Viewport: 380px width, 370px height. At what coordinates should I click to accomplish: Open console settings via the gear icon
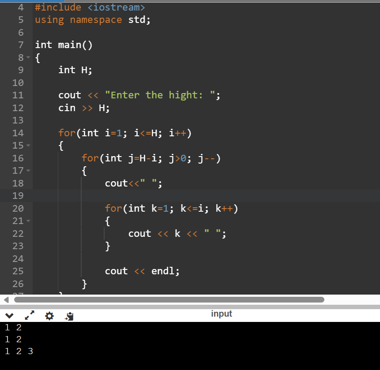click(x=49, y=316)
